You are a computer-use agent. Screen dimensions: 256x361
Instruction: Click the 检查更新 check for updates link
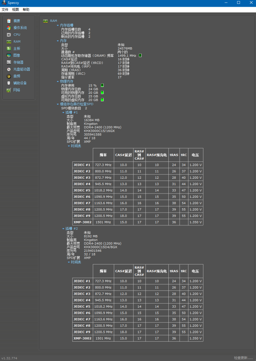243,358
